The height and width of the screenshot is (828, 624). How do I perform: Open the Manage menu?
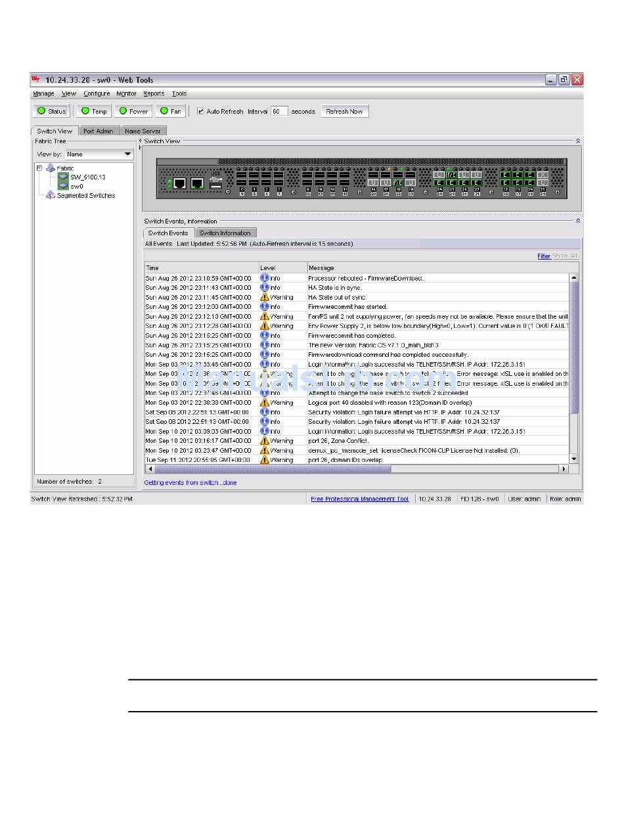click(x=44, y=94)
